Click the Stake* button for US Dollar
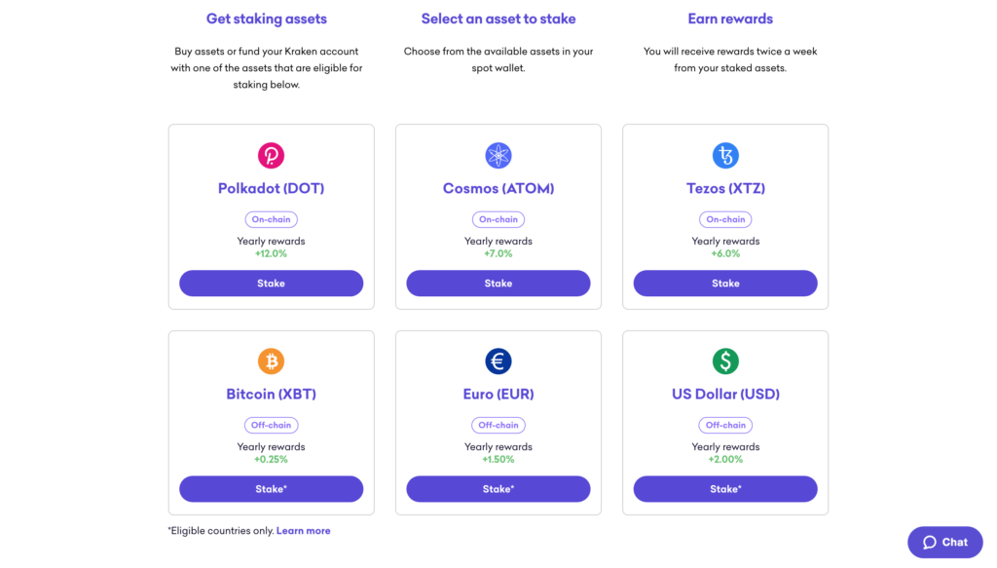This screenshot has width=997, height=568. [725, 489]
